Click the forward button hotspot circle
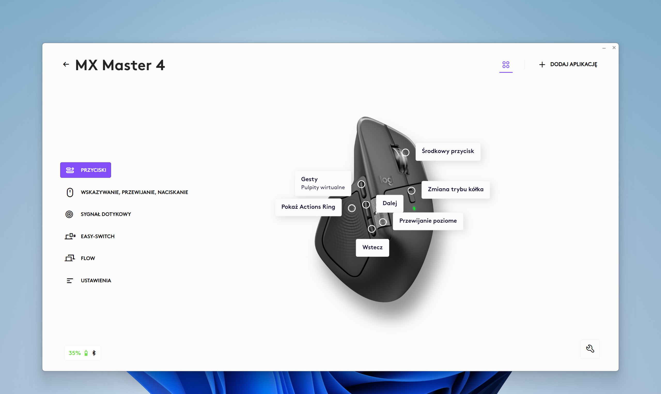 coord(366,204)
